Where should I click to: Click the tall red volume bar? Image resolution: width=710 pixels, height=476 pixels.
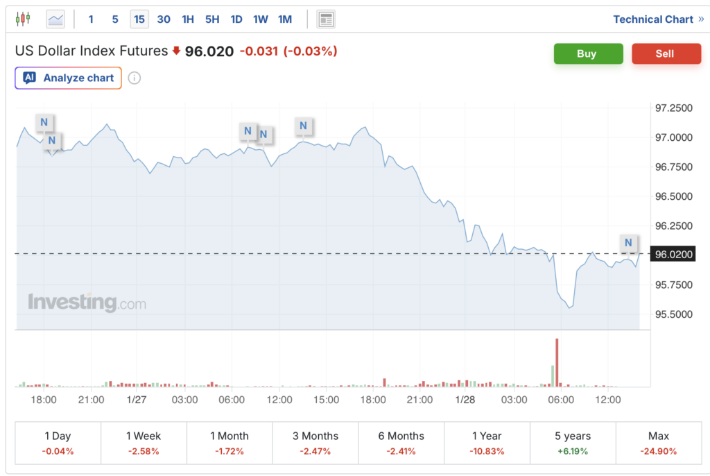pyautogui.click(x=557, y=361)
